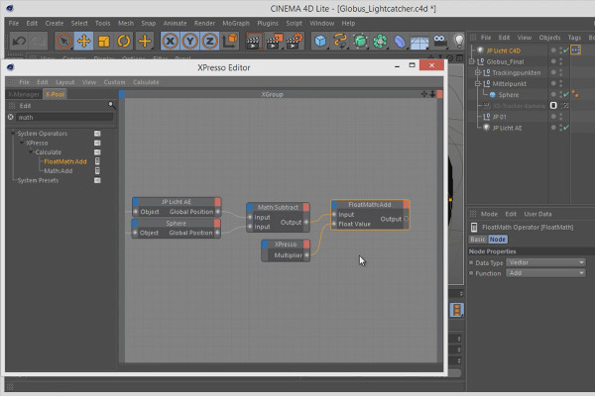Expand the Globus_Final object hierarchy

click(x=472, y=61)
